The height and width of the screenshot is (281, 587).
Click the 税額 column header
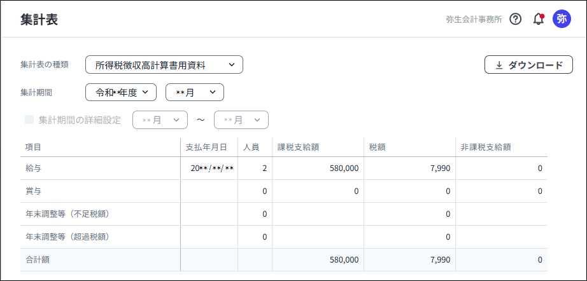click(378, 147)
